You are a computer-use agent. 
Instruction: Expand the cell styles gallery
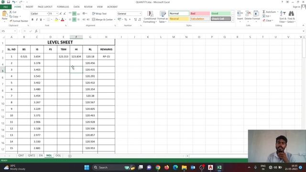click(x=232, y=20)
